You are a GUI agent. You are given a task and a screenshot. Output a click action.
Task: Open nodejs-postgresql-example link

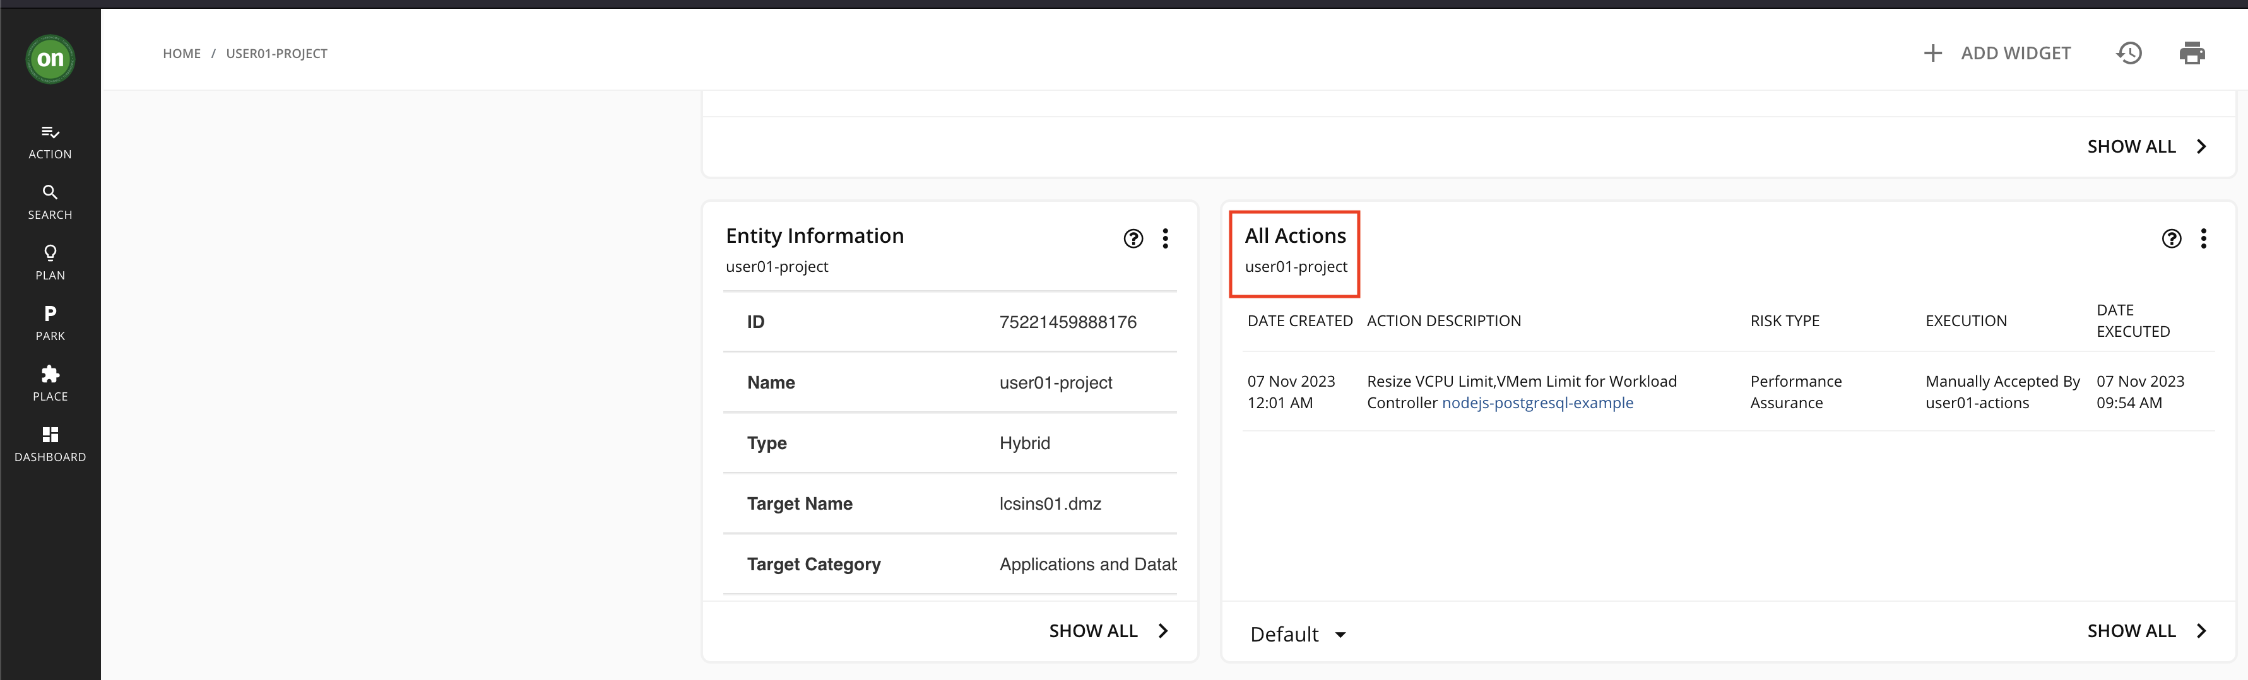pyautogui.click(x=1537, y=403)
